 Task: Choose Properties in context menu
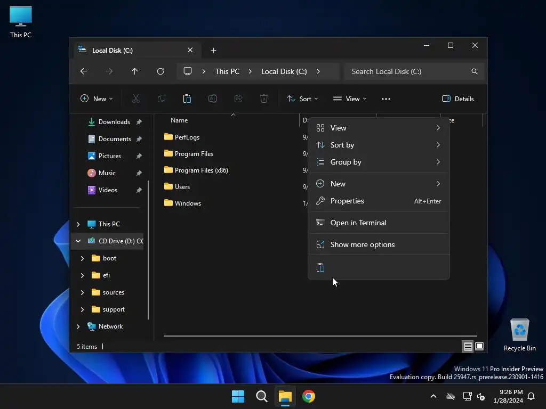click(x=379, y=201)
